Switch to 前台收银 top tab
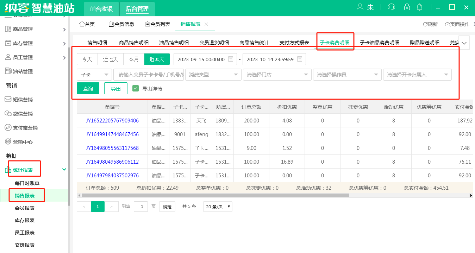 click(101, 9)
